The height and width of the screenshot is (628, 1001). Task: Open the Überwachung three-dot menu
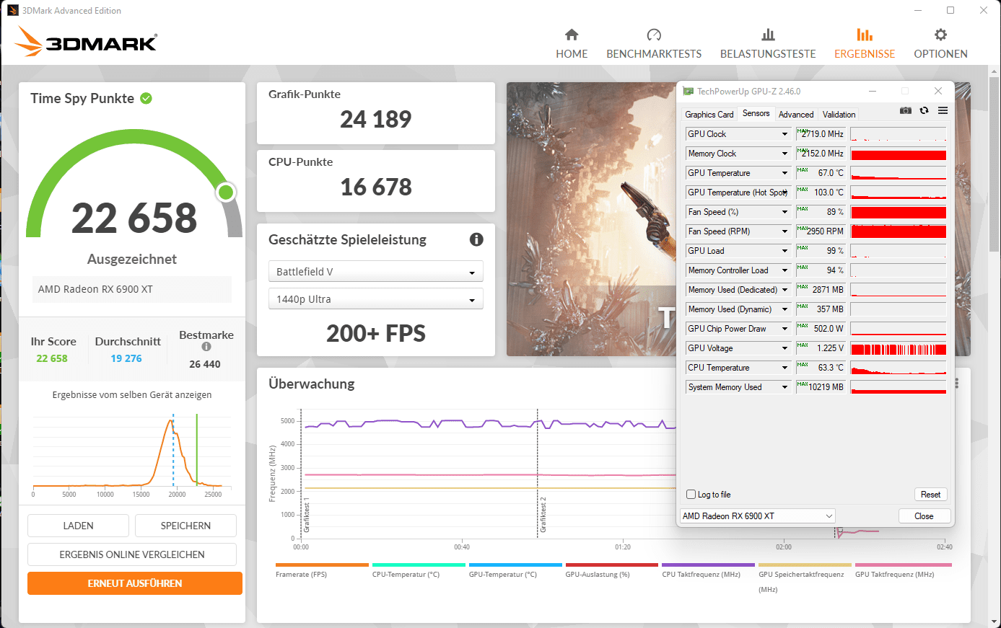(x=957, y=383)
